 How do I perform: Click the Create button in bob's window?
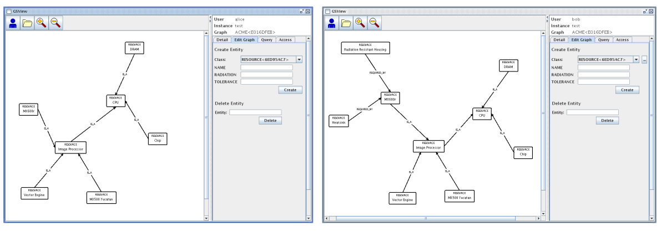(627, 90)
